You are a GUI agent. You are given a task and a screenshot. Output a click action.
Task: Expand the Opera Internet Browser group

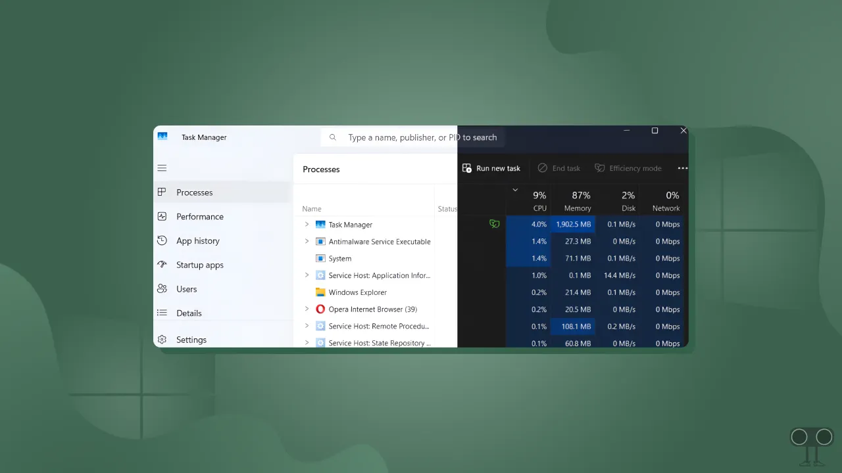[x=307, y=309]
